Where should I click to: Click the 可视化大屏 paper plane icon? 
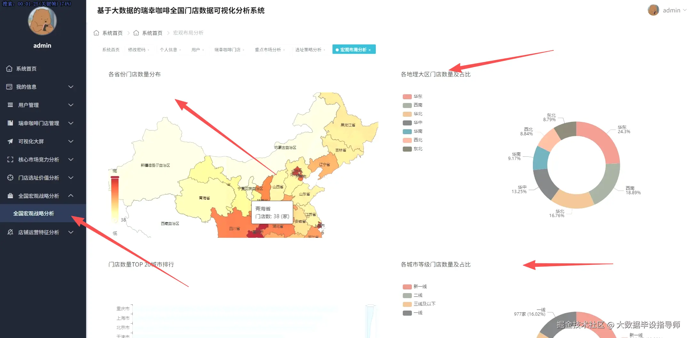[x=10, y=141]
